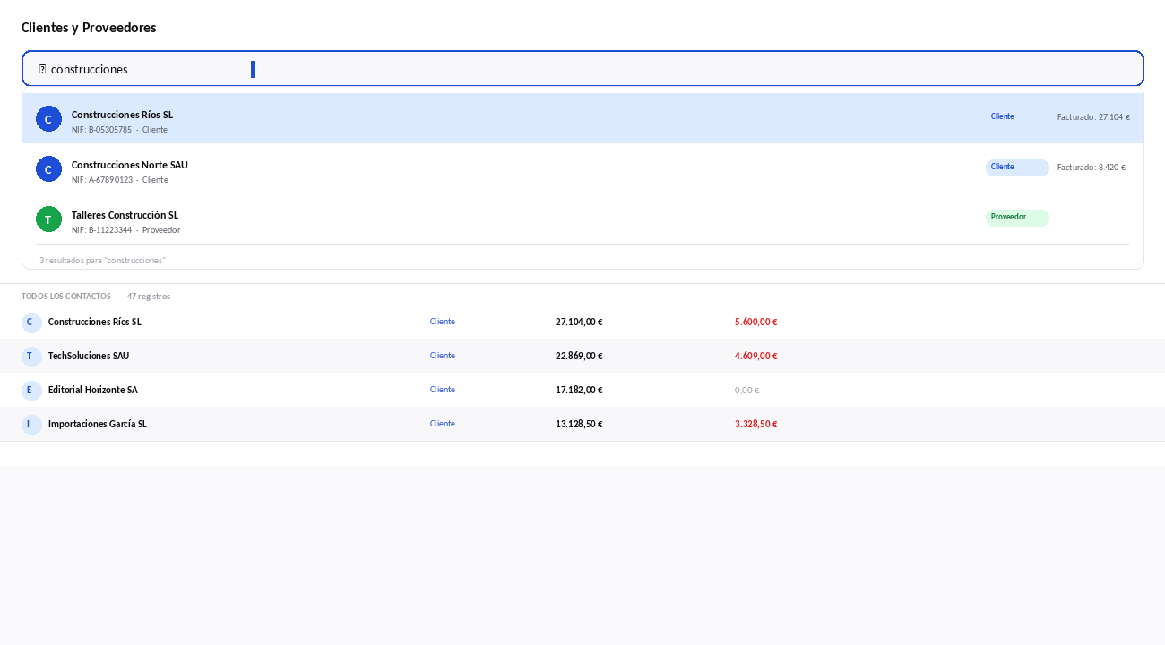The height and width of the screenshot is (645, 1165).
Task: Choose the Construcciones Norte SAU search result
Action: [x=582, y=168]
